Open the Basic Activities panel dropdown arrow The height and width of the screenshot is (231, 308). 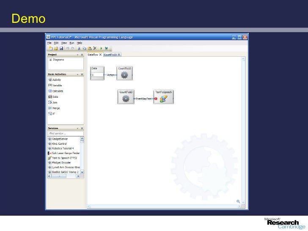tap(77, 74)
